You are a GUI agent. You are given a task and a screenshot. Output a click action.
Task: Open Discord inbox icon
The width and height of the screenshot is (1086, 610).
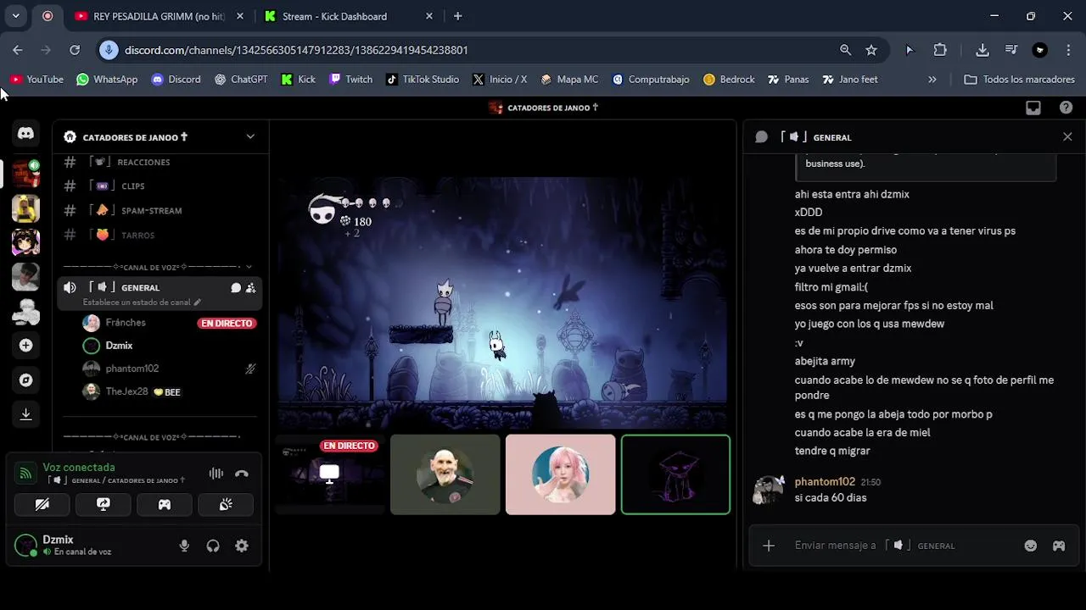click(x=1033, y=108)
